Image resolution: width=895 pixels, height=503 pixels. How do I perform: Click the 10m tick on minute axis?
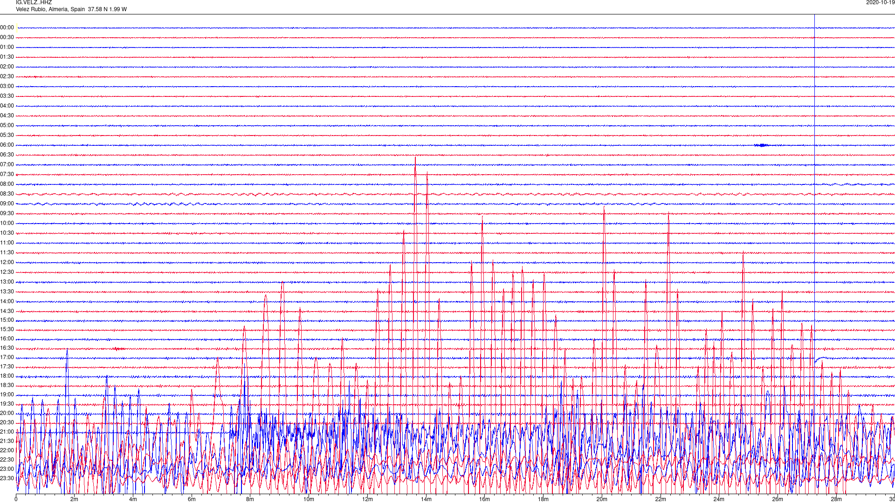point(309,499)
